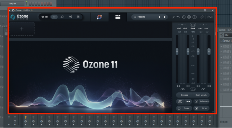Click the left input gain slider handle
The image size is (232, 128).
pyautogui.click(x=177, y=52)
